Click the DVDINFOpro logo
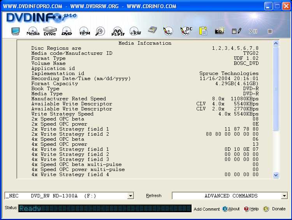The height and width of the screenshot is (220, 292). (41, 18)
